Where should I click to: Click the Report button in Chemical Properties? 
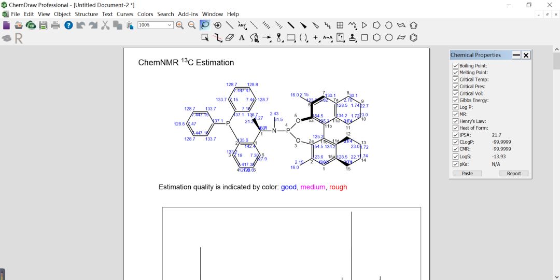(x=513, y=174)
